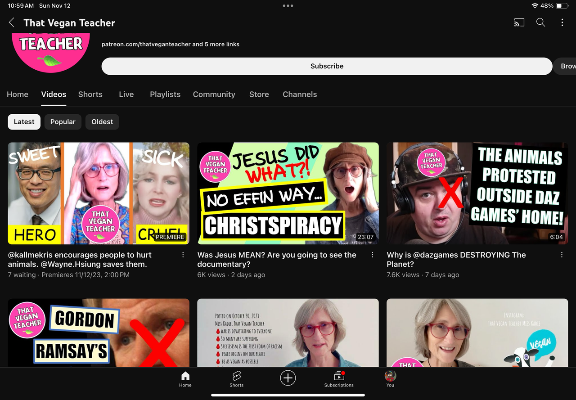Open the top-right more options menu
This screenshot has width=576, height=400.
[562, 22]
